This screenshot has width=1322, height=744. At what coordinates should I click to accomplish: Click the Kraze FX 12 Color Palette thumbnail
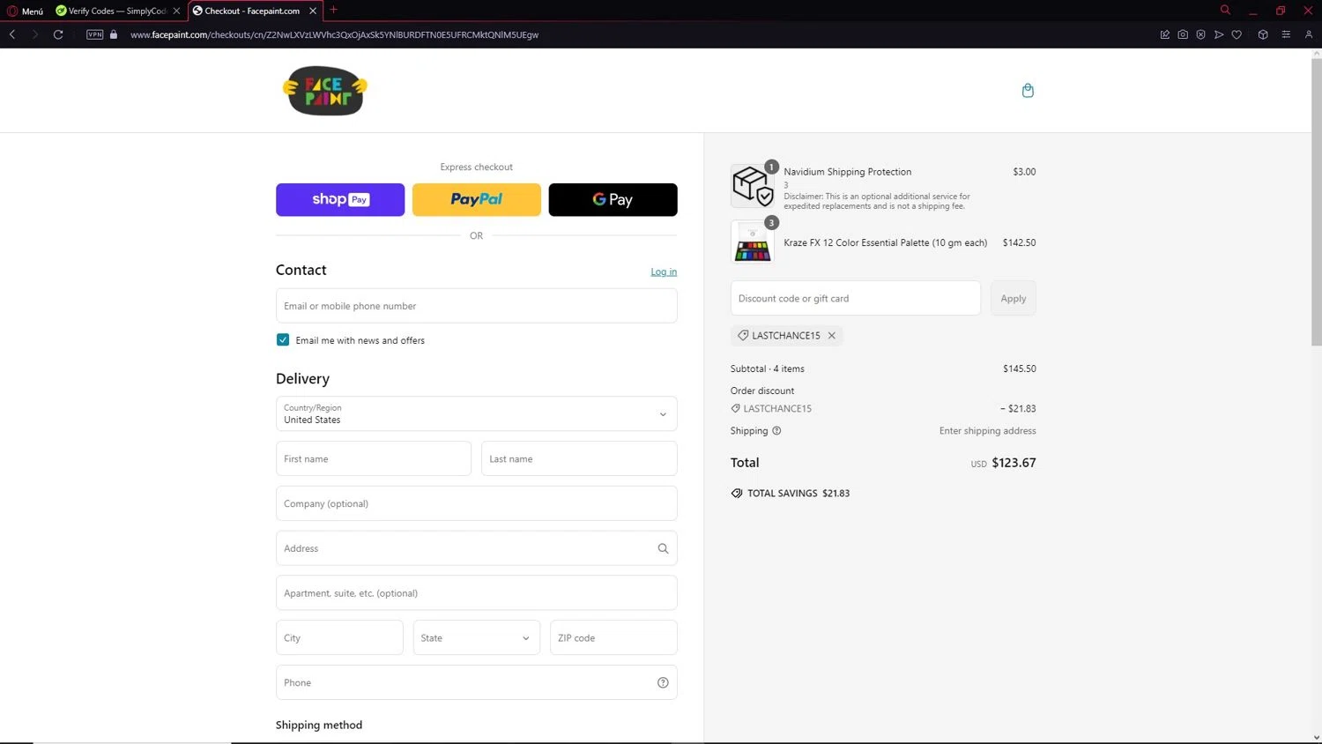point(753,242)
